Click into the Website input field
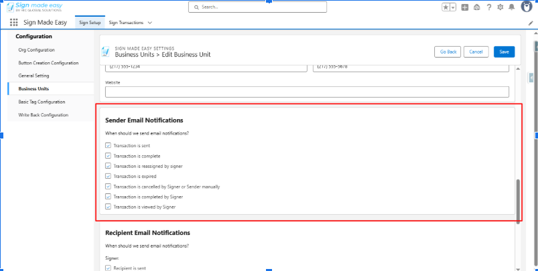Screen dimensions: 538x271 pos(307,92)
